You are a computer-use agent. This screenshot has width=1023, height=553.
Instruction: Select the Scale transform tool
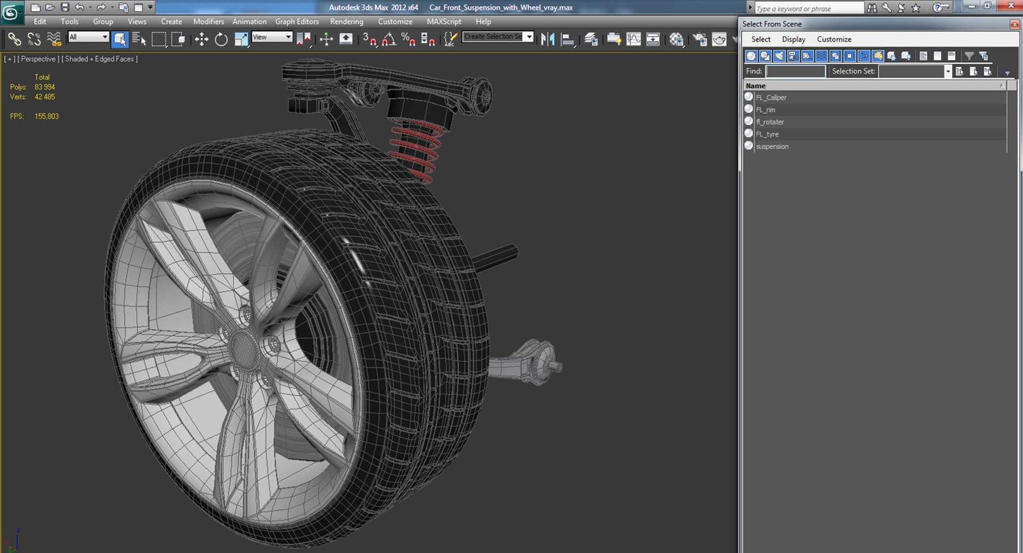pos(241,39)
